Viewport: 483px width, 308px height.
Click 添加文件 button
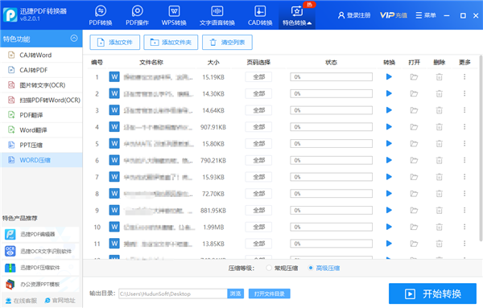coord(114,42)
